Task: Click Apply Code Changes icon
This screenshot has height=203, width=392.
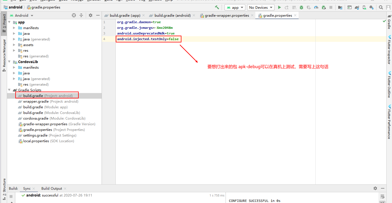Action: coord(294,7)
